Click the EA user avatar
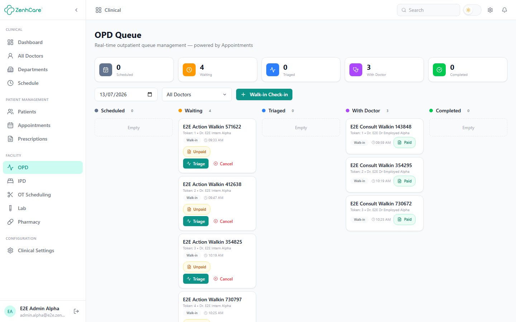This screenshot has width=516, height=322. click(10, 311)
